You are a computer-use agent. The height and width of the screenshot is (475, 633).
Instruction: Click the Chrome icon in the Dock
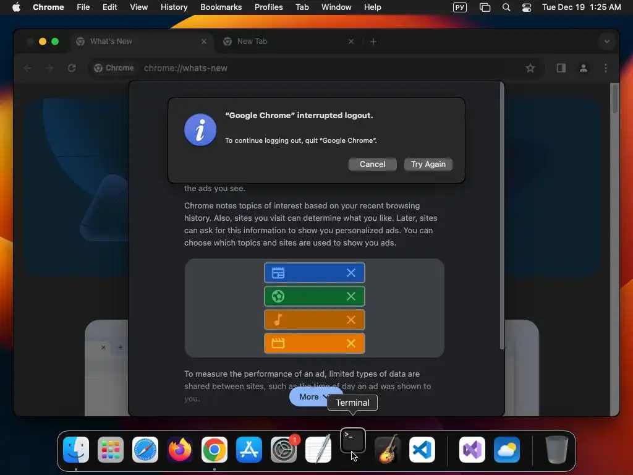(215, 449)
